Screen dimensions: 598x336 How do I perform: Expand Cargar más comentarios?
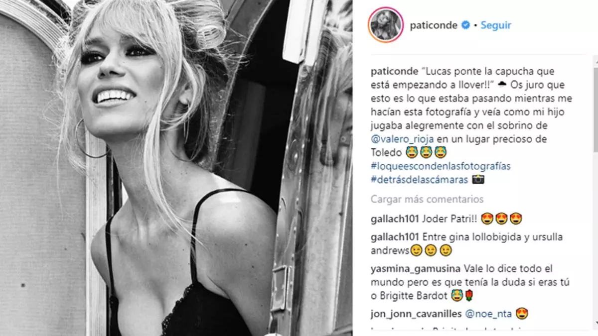tap(427, 200)
